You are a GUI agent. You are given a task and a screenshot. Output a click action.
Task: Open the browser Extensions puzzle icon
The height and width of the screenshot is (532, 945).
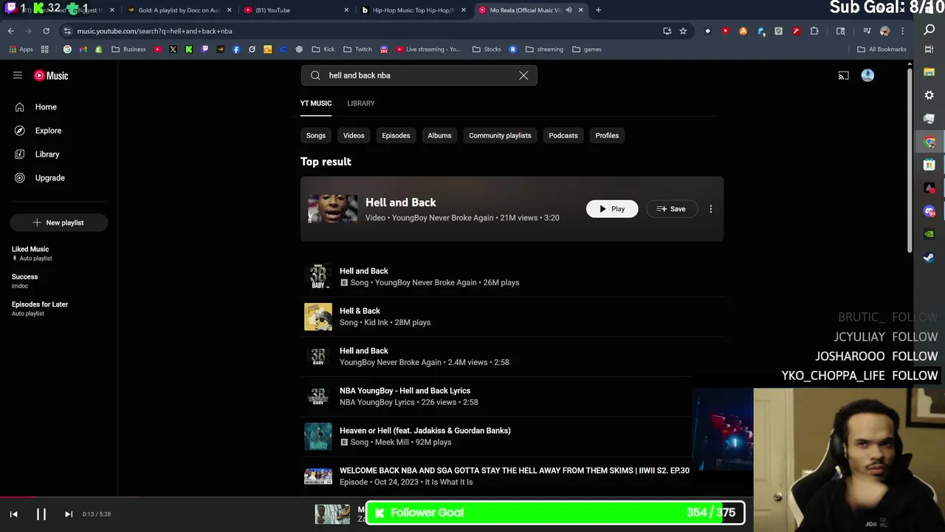pos(814,31)
